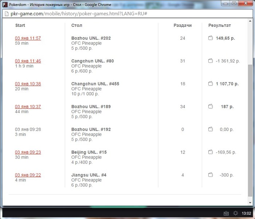This screenshot has height=219, width=255.
Task: Click wallet icon next to 187 p. result
Action: tap(211, 106)
